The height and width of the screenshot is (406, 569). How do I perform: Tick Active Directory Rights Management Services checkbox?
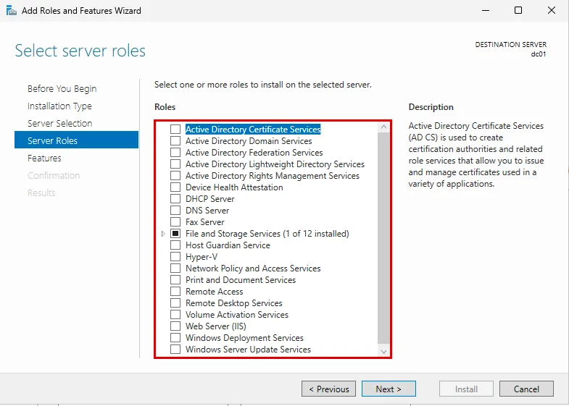(x=175, y=176)
